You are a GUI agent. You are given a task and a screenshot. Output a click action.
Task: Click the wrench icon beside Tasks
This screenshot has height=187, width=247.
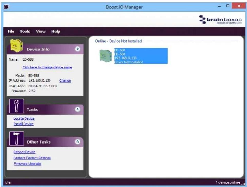[17, 106]
